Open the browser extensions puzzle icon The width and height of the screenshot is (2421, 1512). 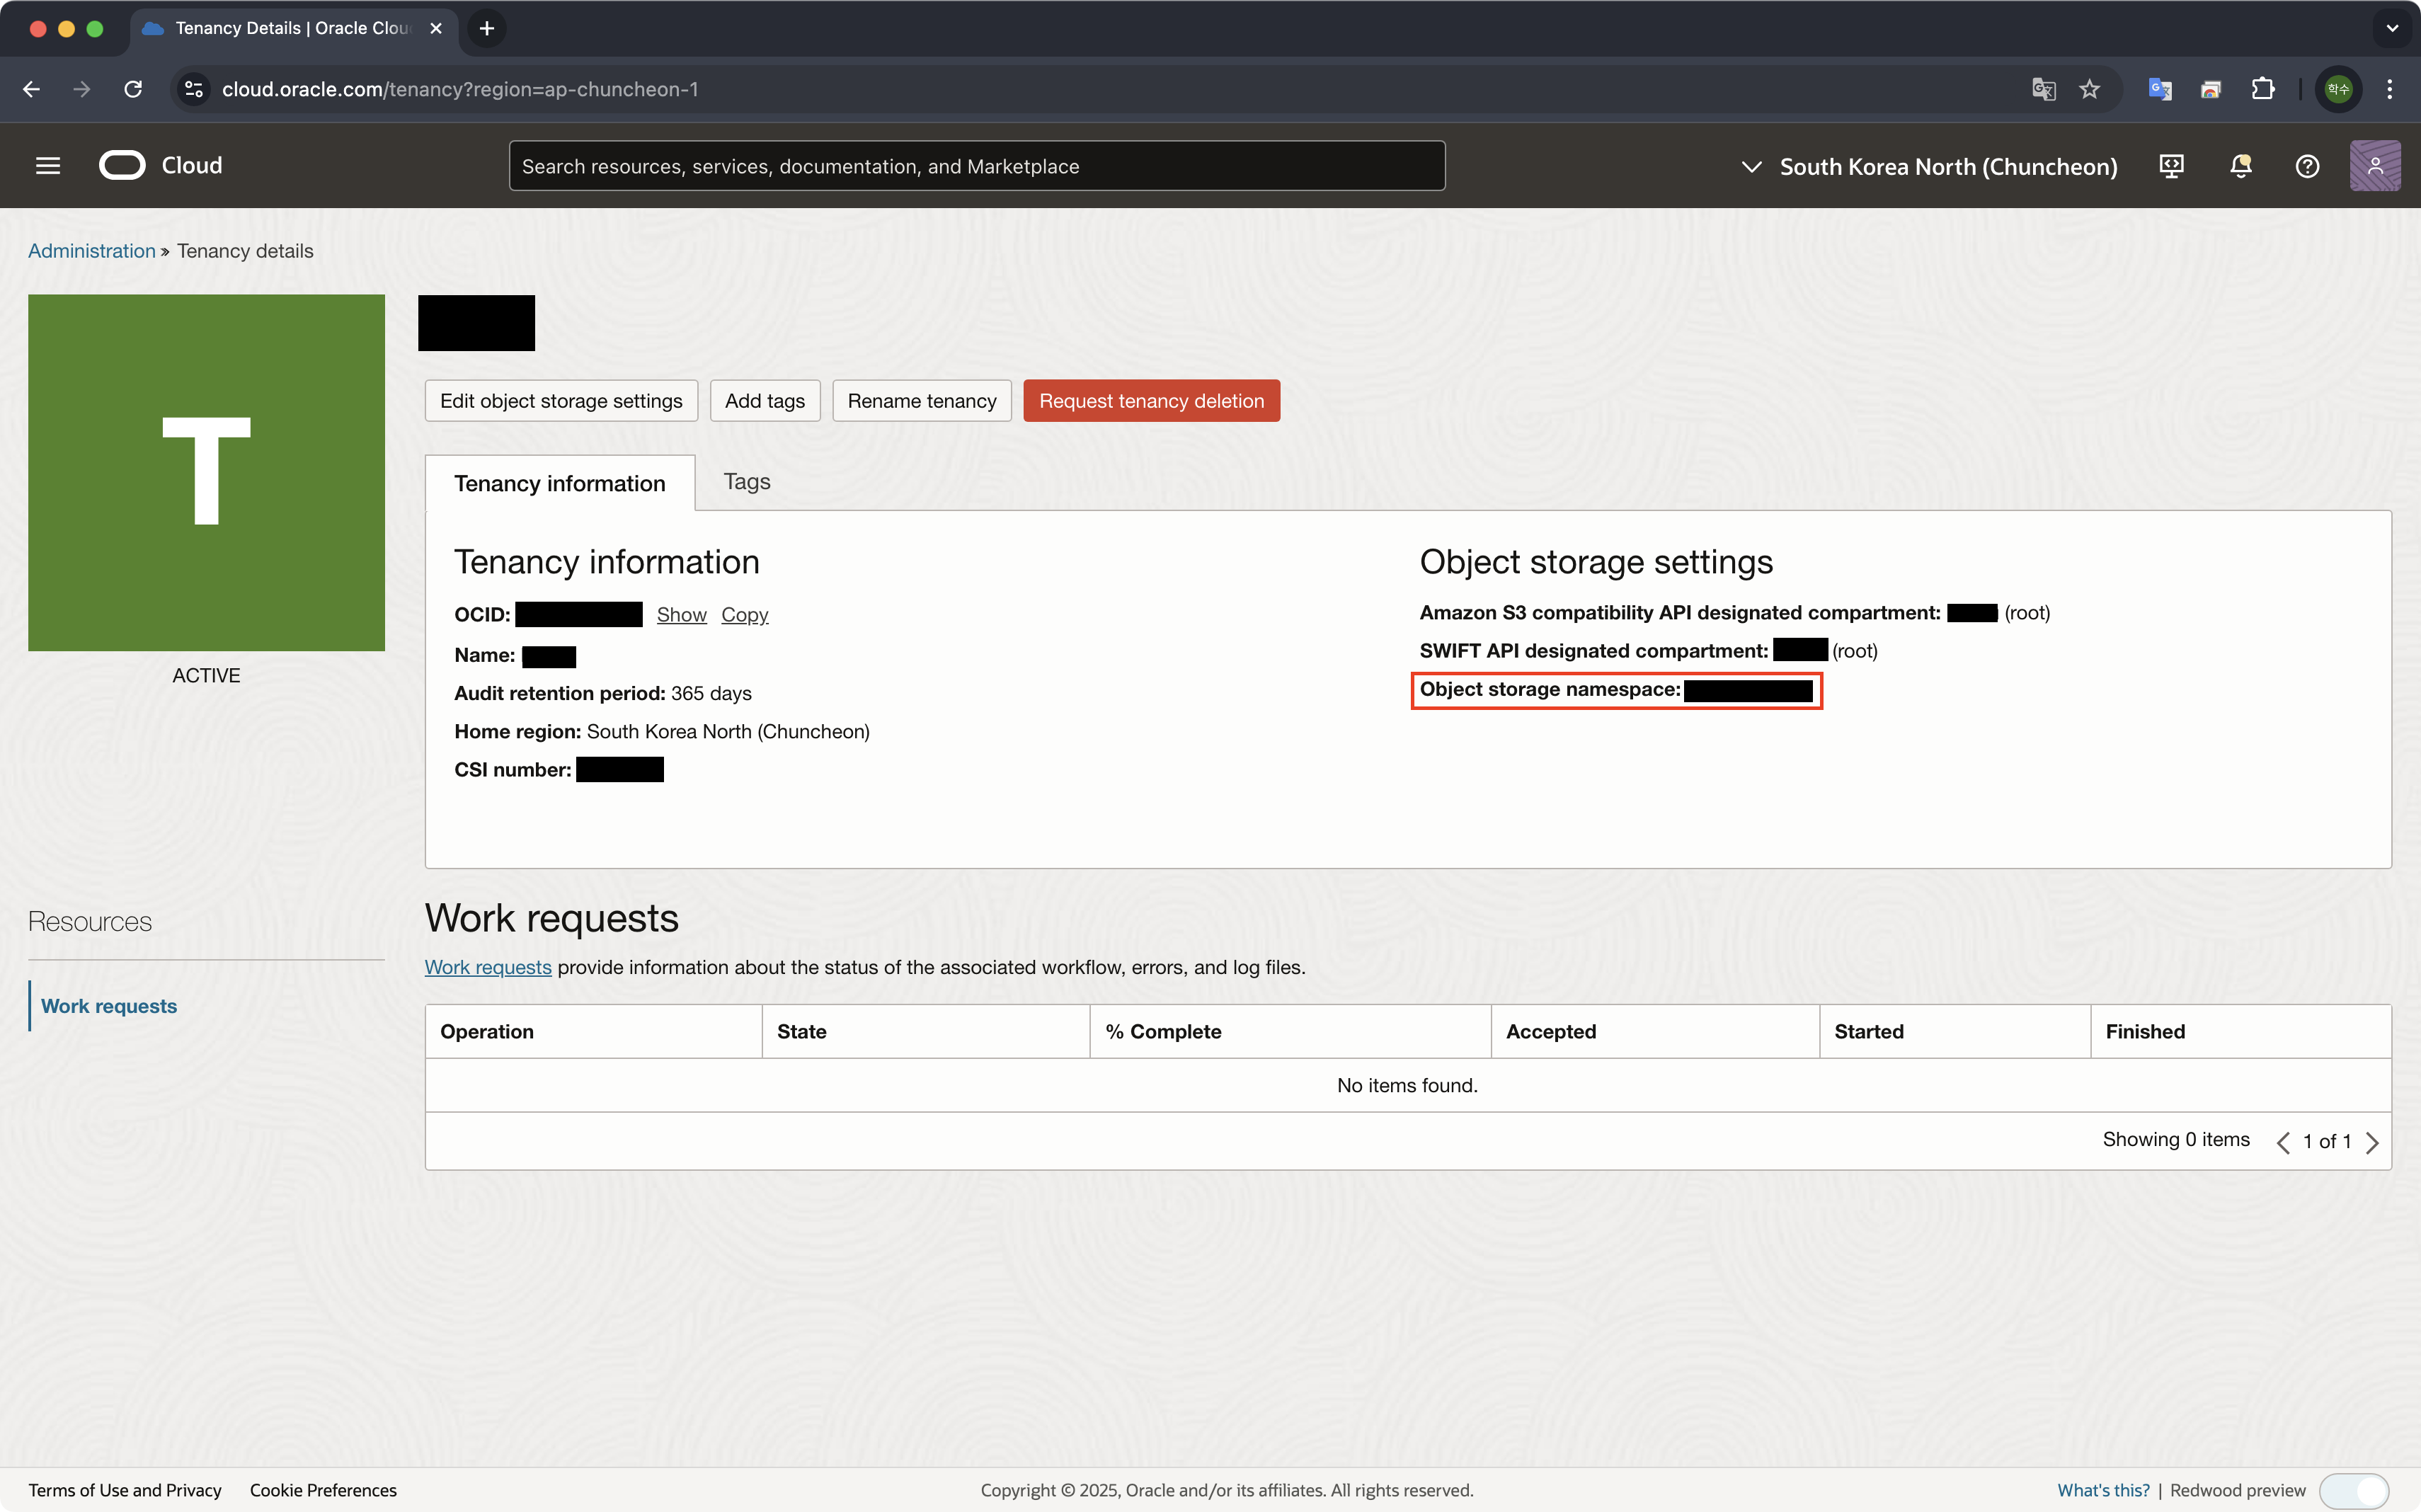coord(2263,89)
